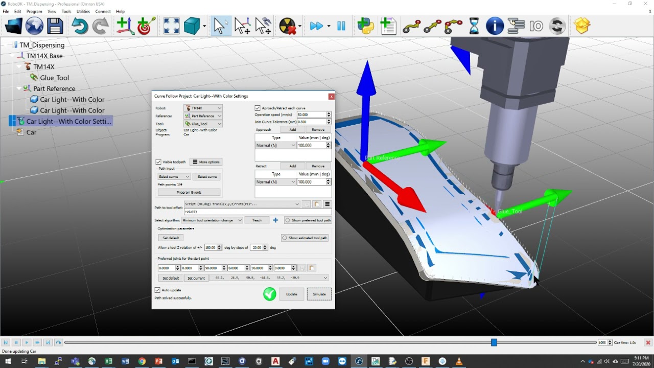This screenshot has width=654, height=368.
Task: Fit all items to view
Action: (171, 26)
